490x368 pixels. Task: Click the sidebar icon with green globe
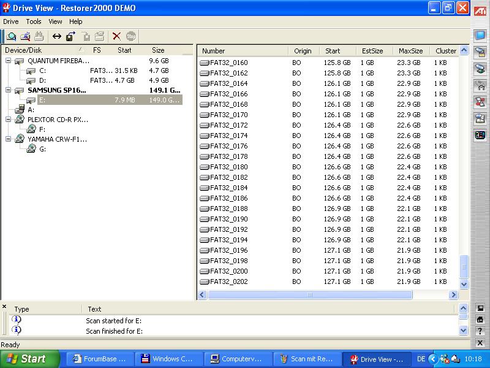point(480,69)
